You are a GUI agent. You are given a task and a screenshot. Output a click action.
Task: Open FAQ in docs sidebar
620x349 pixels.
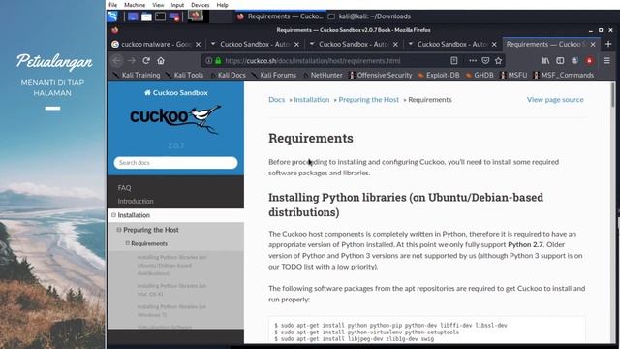(x=124, y=188)
